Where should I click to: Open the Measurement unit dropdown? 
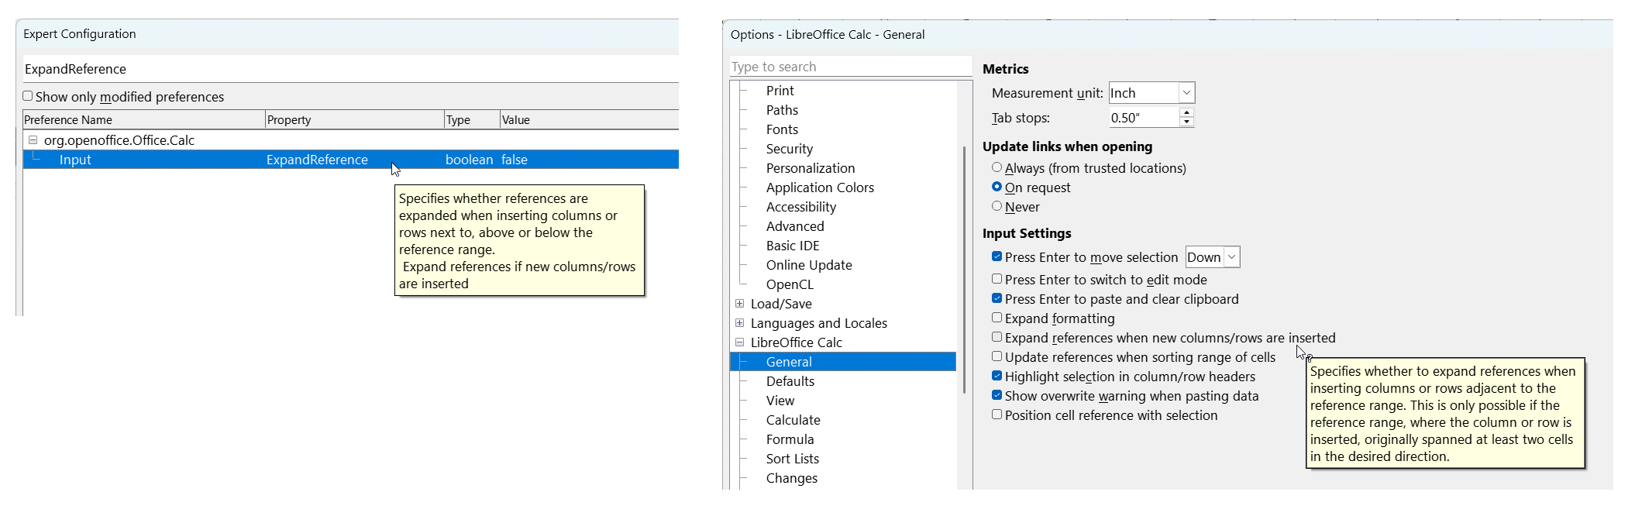pos(1186,93)
